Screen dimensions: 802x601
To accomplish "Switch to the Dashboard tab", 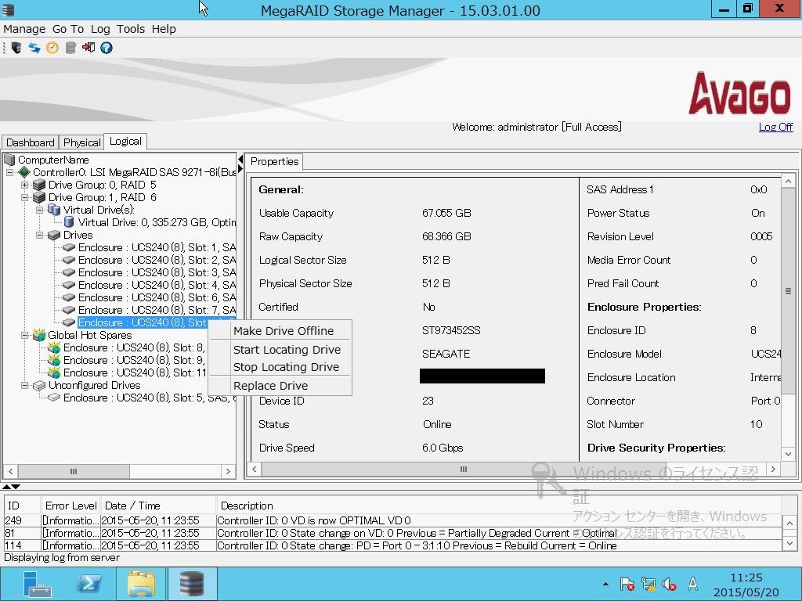I will tap(31, 142).
